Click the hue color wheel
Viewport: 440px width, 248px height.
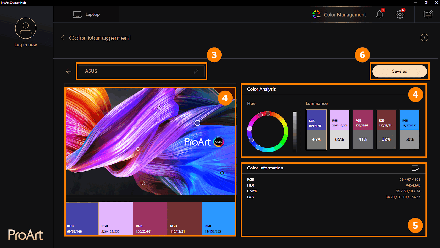coord(268,132)
